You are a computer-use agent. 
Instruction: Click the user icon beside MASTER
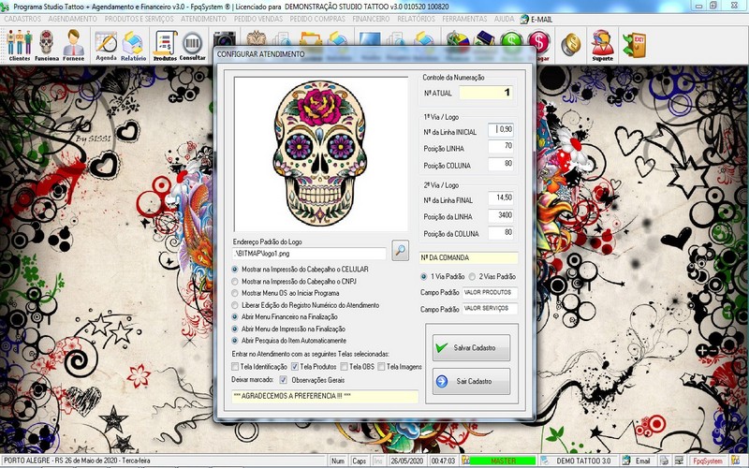465,461
